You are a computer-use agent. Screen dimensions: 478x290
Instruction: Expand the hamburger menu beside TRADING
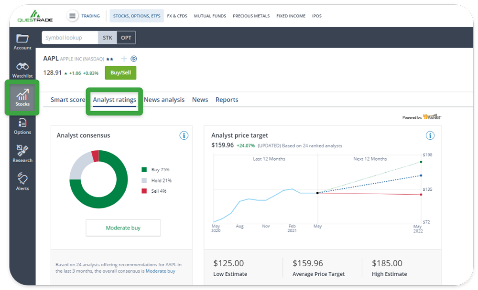coord(73,16)
